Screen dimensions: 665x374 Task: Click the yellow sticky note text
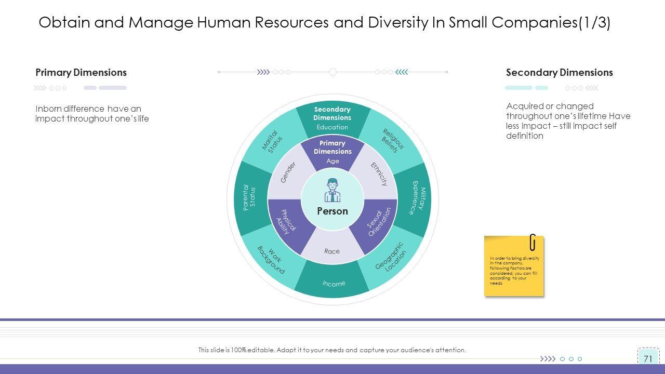click(514, 270)
